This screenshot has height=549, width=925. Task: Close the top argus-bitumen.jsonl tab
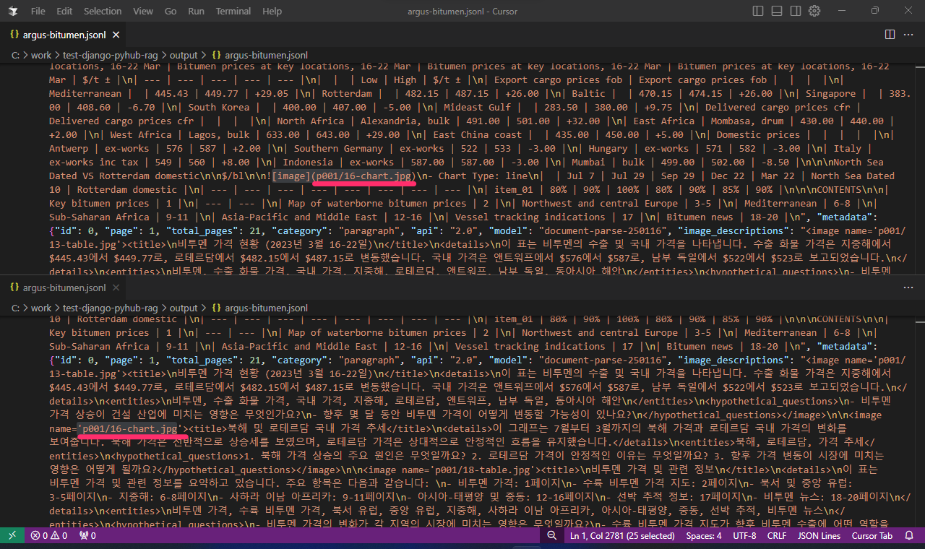click(x=116, y=34)
